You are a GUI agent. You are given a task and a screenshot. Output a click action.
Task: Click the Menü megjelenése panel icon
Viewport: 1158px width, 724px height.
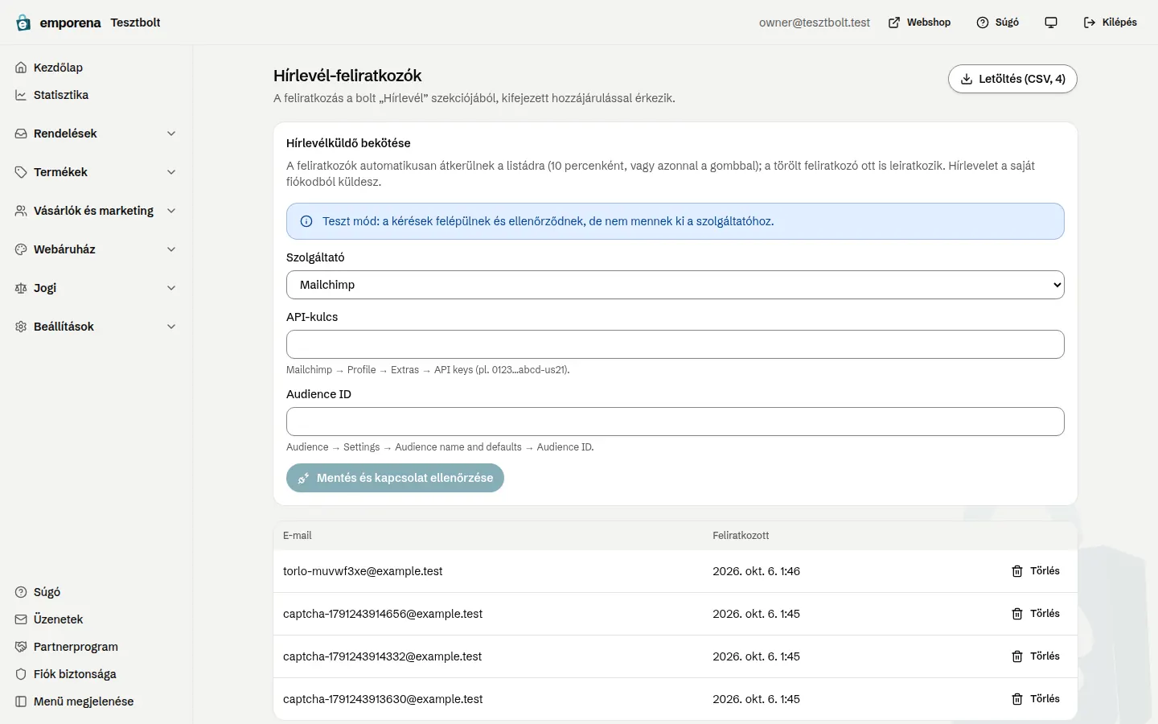coord(21,701)
